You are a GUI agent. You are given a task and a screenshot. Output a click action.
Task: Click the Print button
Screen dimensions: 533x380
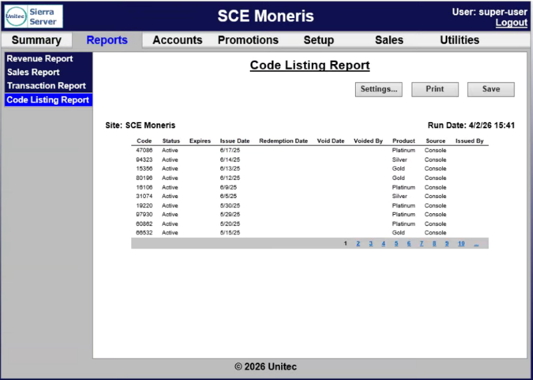[435, 89]
